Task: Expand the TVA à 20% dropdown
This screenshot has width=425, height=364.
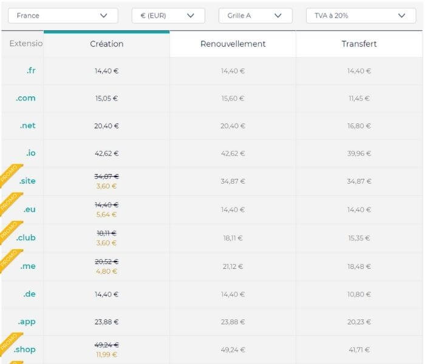Action: (x=361, y=16)
